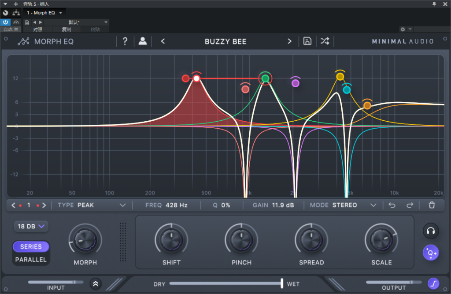
Task: Open the 18 DB range dropdown
Action: tap(31, 226)
